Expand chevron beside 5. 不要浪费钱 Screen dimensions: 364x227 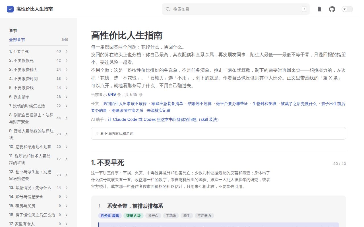66,88
